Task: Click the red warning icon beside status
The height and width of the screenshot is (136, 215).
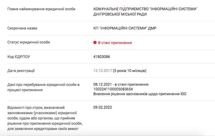Action: [95, 43]
